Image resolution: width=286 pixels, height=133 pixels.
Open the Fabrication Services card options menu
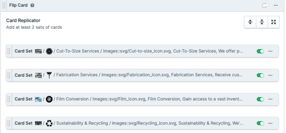(x=270, y=75)
